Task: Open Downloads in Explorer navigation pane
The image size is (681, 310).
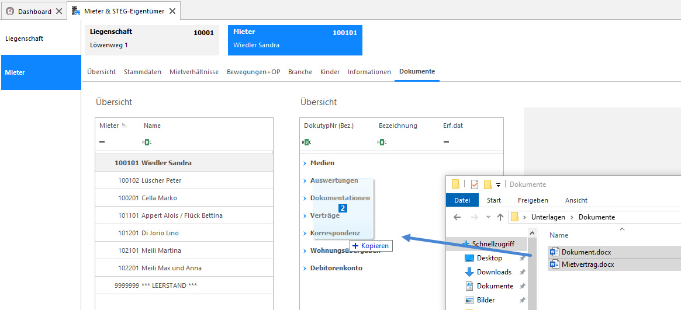Action: 494,272
